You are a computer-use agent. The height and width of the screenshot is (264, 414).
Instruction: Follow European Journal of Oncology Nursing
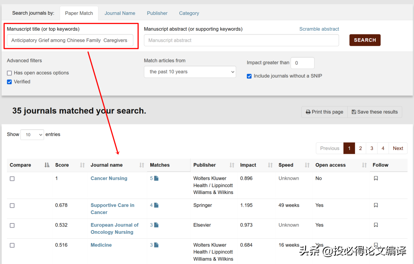[376, 225]
